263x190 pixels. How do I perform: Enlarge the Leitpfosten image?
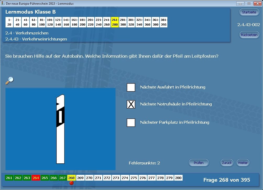click(60, 129)
